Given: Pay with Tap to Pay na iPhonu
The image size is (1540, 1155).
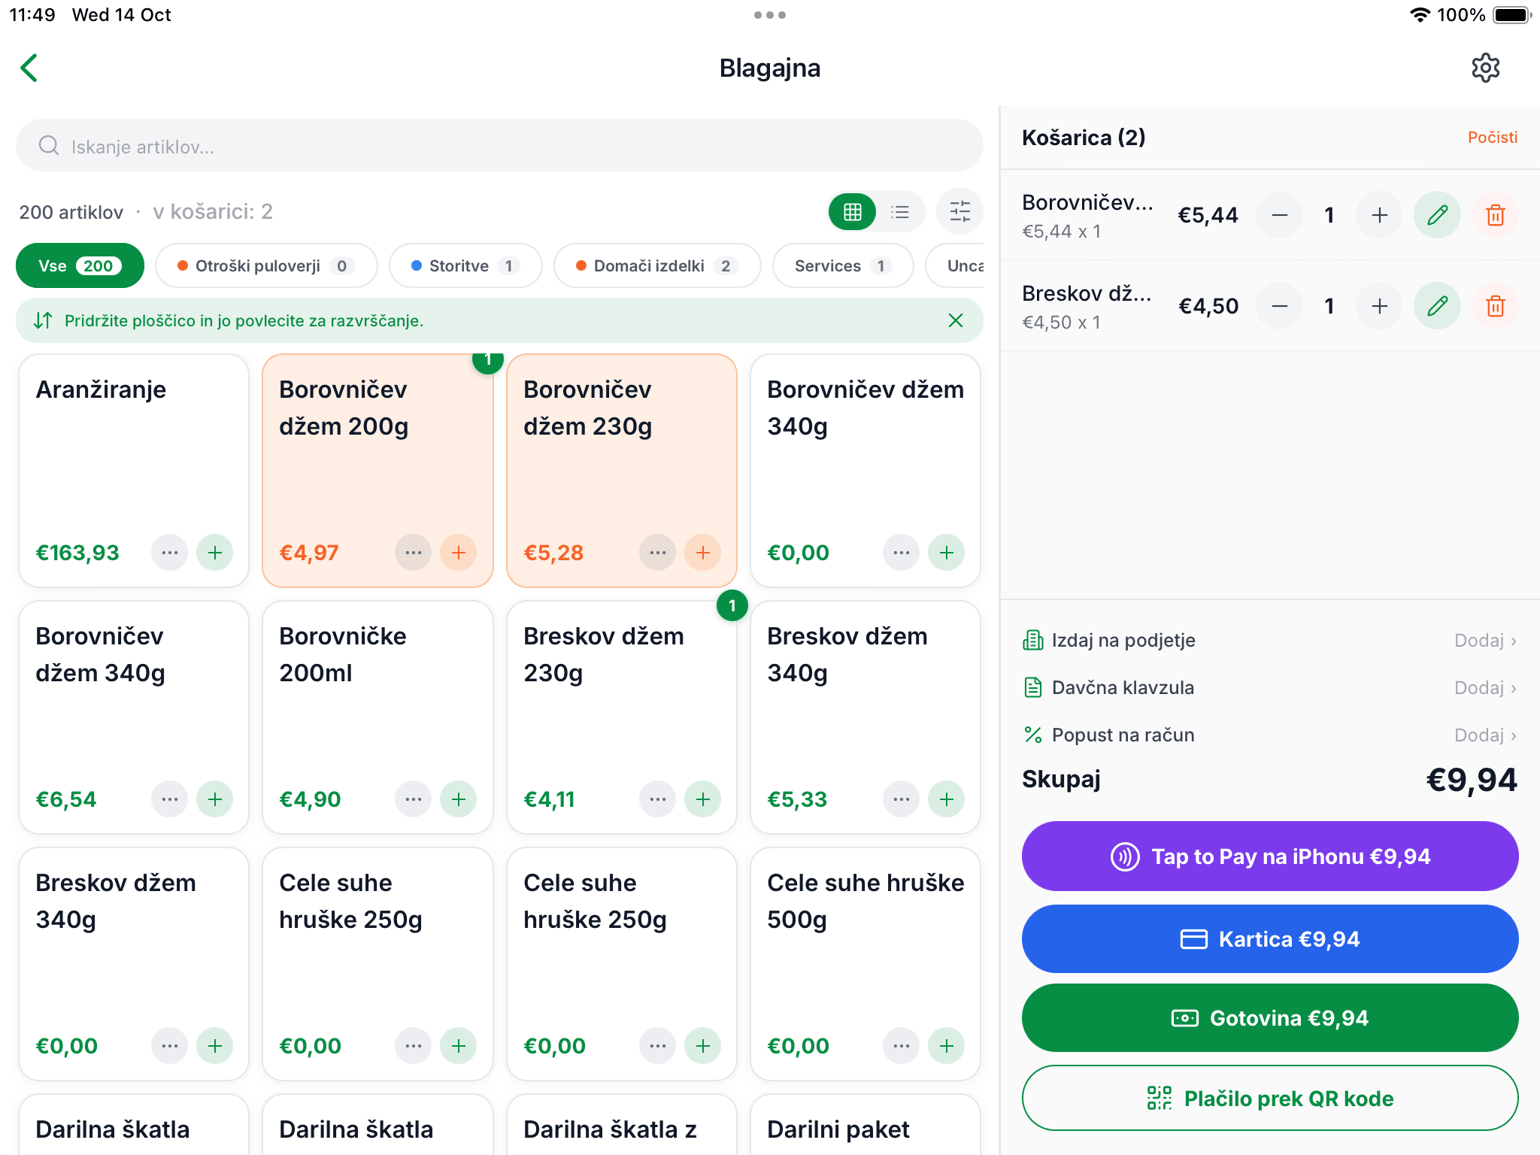Looking at the screenshot, I should click(1270, 856).
